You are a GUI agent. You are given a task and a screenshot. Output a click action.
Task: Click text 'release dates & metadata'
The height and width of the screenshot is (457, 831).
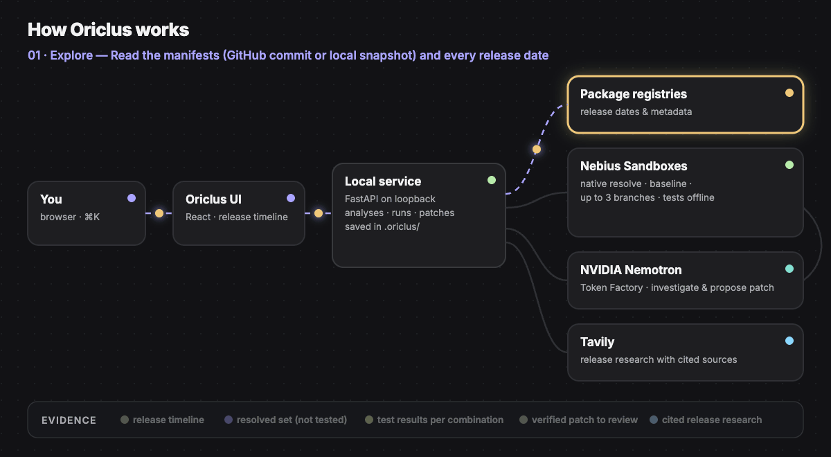(x=636, y=111)
